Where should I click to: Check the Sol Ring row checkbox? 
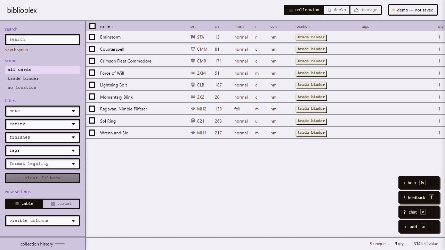click(x=92, y=120)
